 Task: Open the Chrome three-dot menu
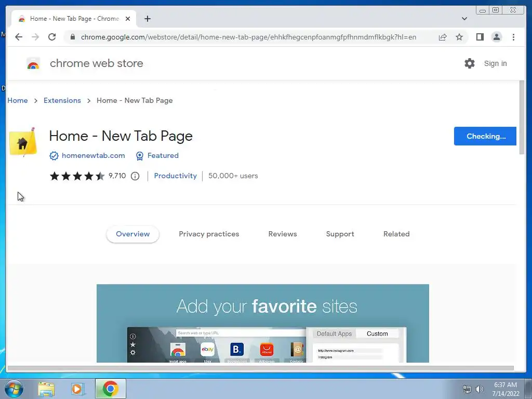point(513,37)
